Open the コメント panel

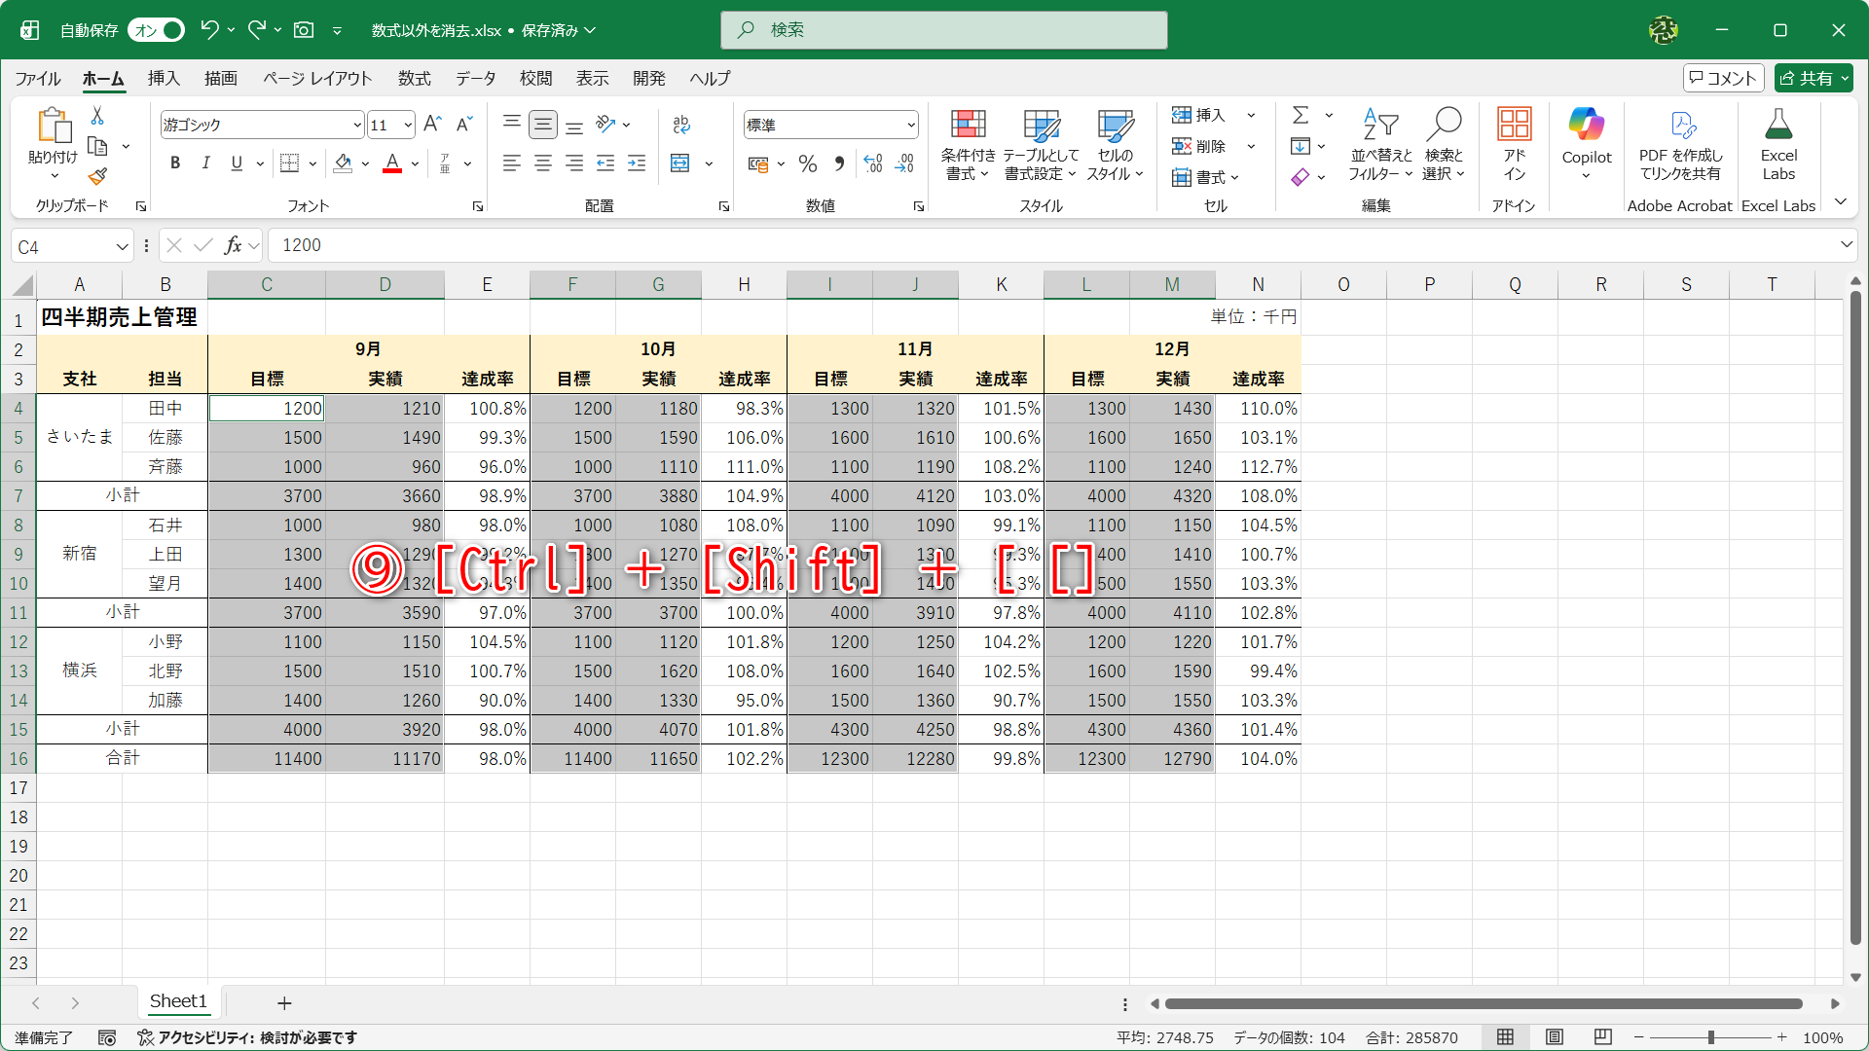[1723, 77]
